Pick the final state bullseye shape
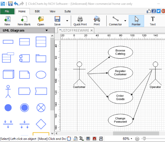 (25, 108)
